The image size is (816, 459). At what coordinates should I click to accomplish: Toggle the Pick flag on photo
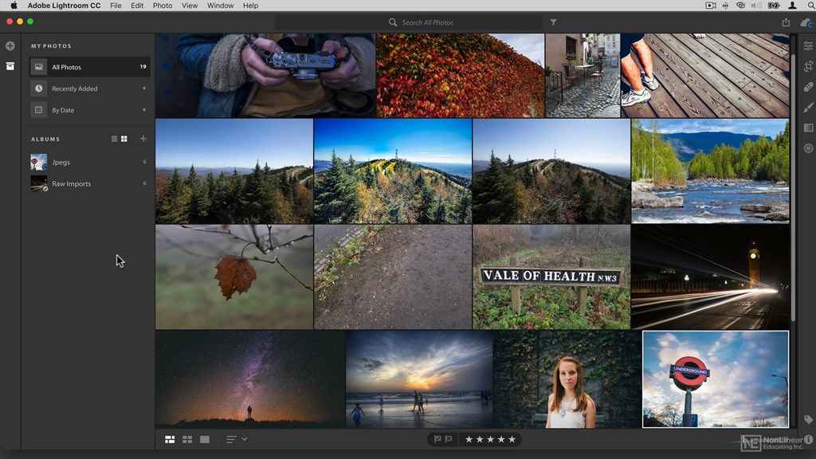(x=437, y=439)
